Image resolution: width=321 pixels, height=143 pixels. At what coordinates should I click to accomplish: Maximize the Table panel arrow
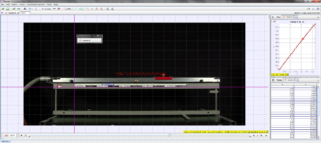click(x=319, y=80)
